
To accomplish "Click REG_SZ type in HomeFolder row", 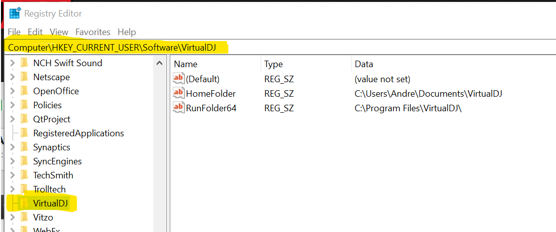I will pos(279,94).
